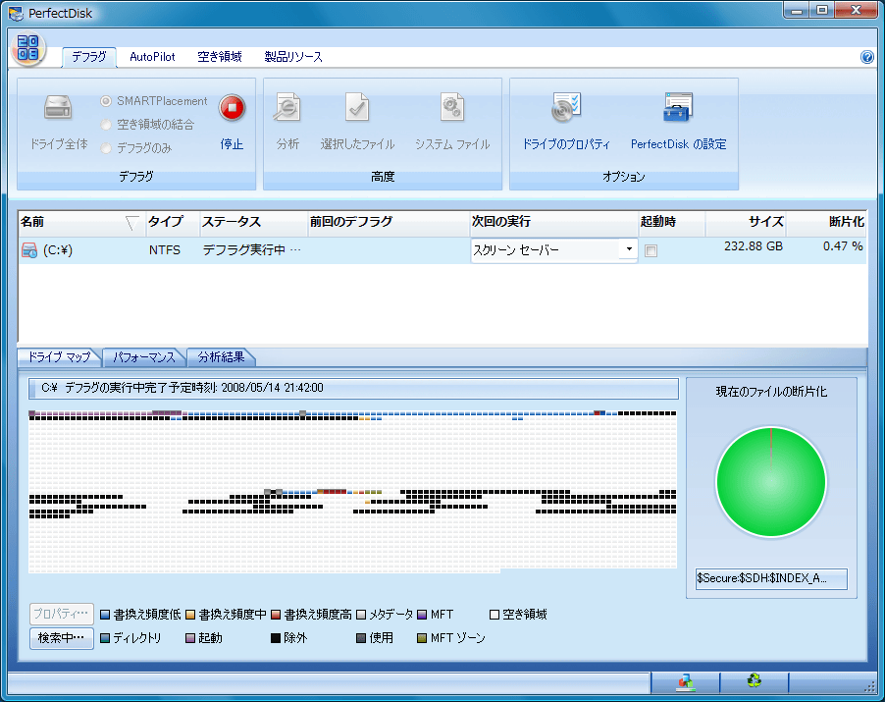This screenshot has width=885, height=702.
Task: Click the 書換え頻度低 legend color swatch
Action: click(105, 615)
